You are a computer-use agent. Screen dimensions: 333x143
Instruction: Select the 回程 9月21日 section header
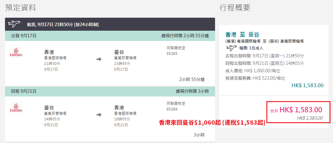[x=110, y=92]
